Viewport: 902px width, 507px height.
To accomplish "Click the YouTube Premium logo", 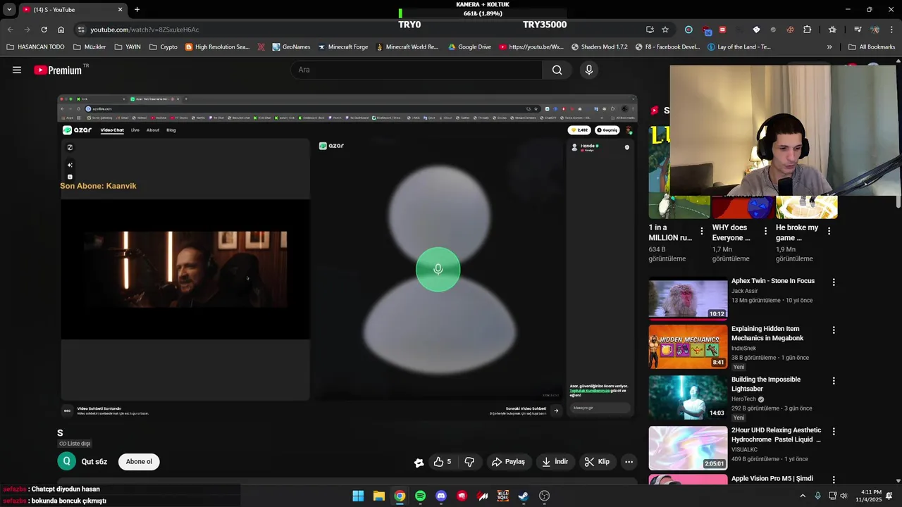I will pos(58,70).
